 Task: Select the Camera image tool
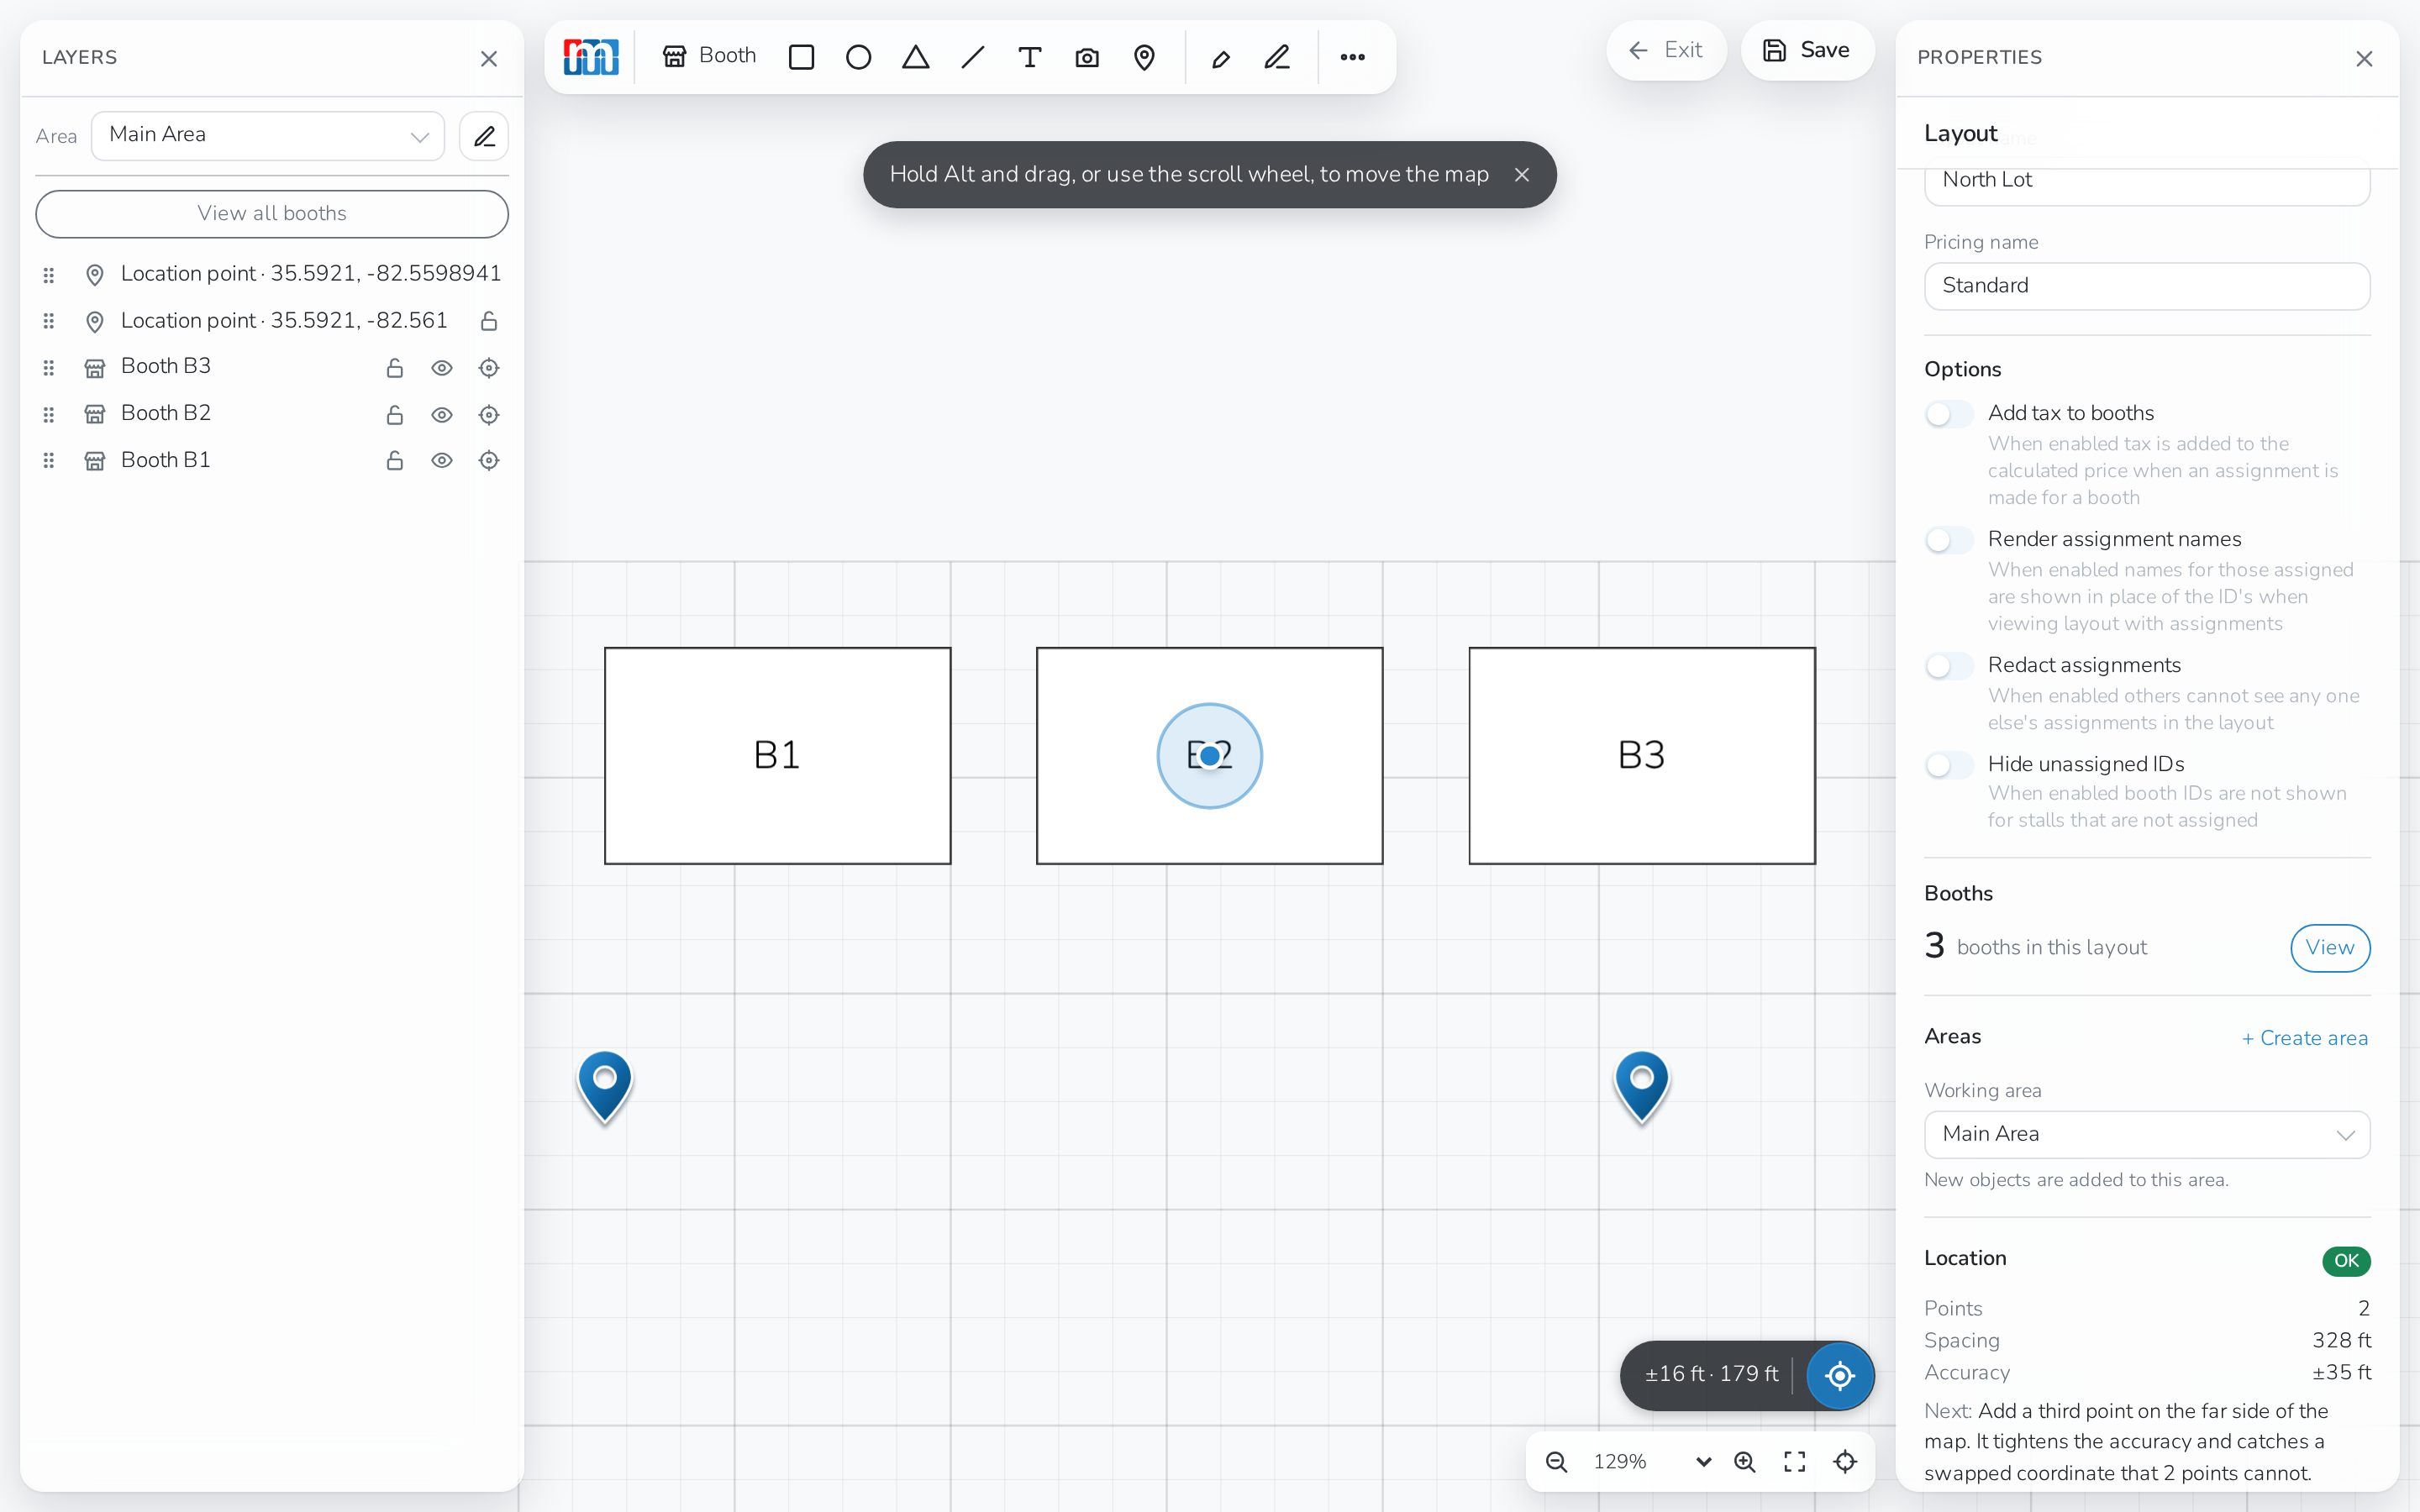click(1086, 57)
